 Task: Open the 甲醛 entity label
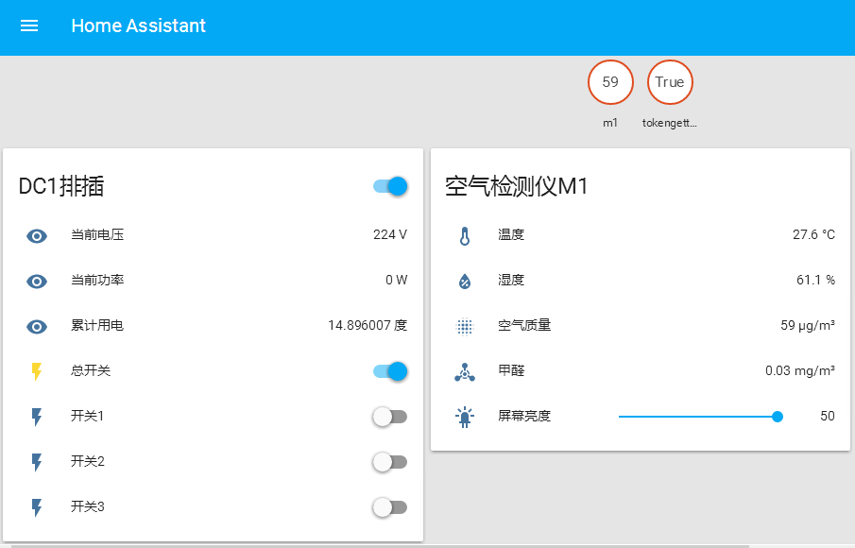[511, 370]
